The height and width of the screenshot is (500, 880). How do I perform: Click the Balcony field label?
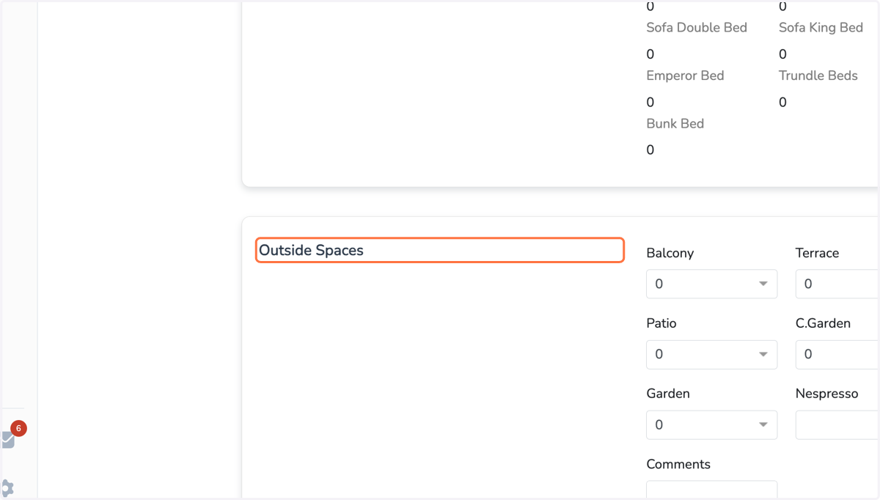click(670, 253)
